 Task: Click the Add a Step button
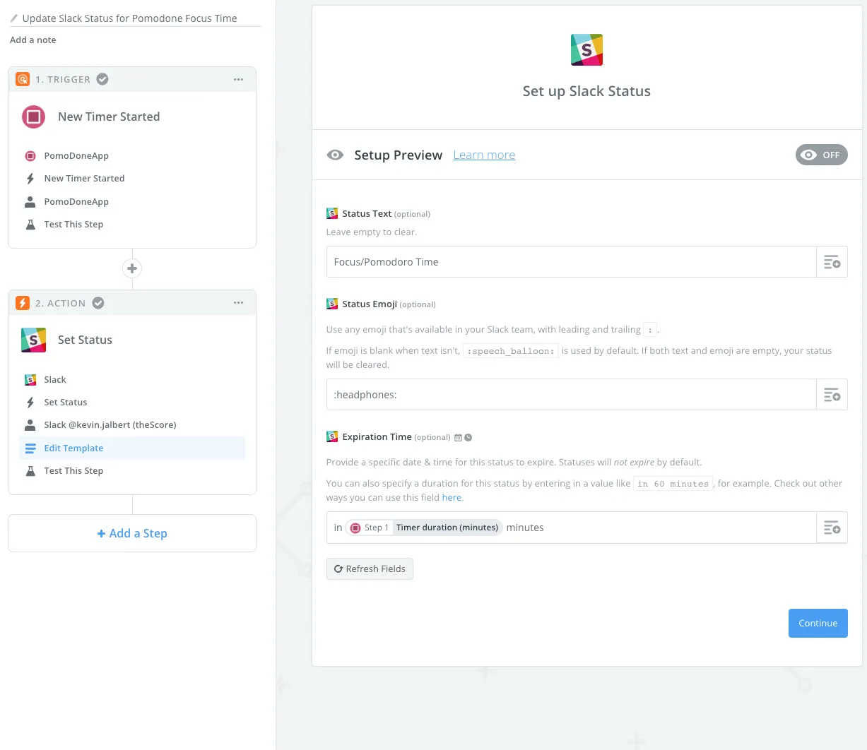click(x=132, y=533)
